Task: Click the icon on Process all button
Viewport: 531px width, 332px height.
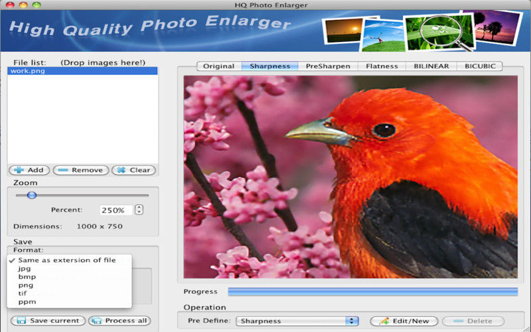Action: (x=96, y=321)
